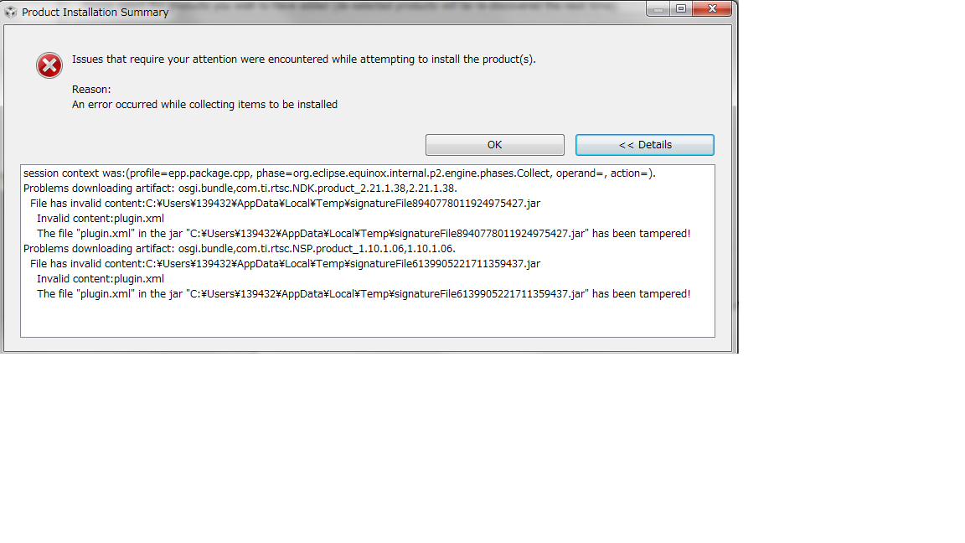
Task: Select the NSP.product_1.10.1.06 artifact problem line
Action: coord(240,249)
